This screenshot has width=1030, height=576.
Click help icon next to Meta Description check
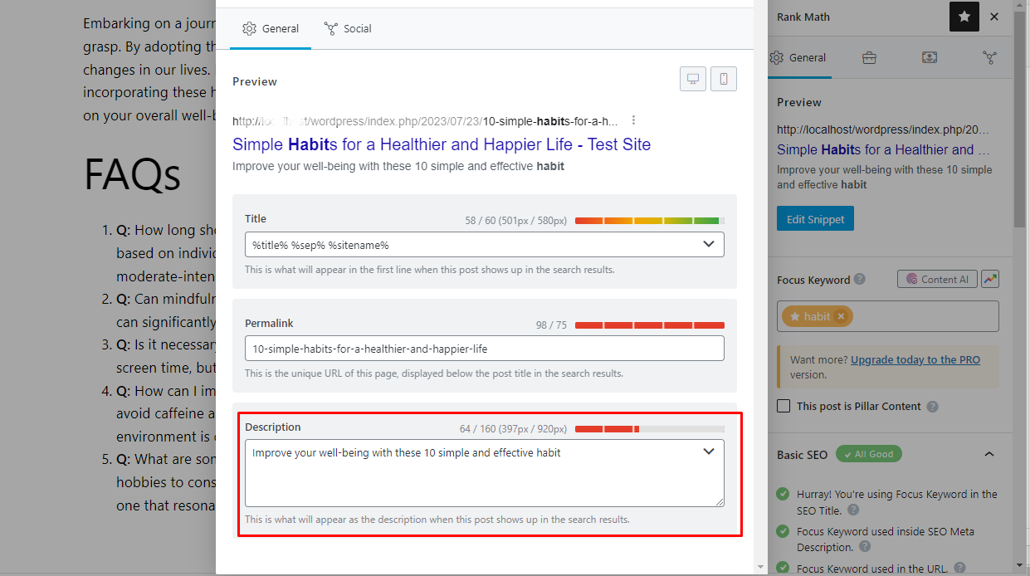[865, 547]
